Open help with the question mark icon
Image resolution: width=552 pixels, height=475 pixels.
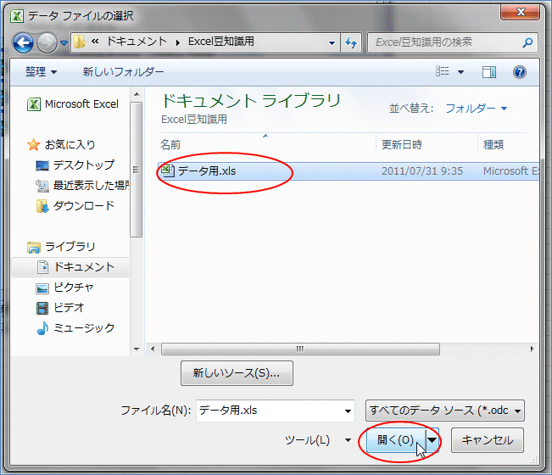point(519,72)
